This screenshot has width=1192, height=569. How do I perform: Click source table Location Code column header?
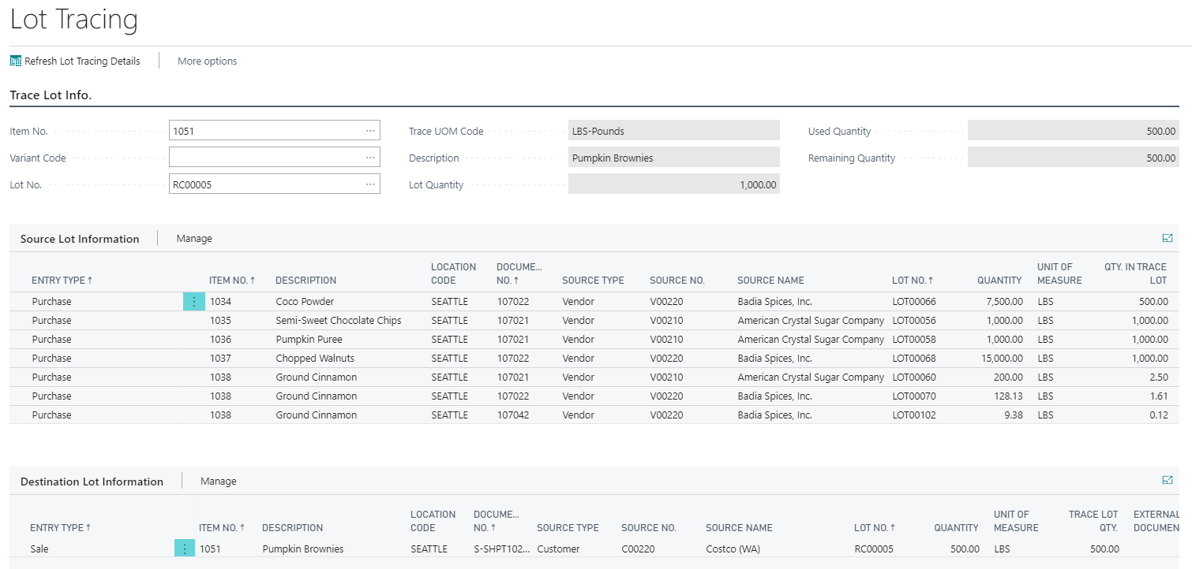(453, 273)
